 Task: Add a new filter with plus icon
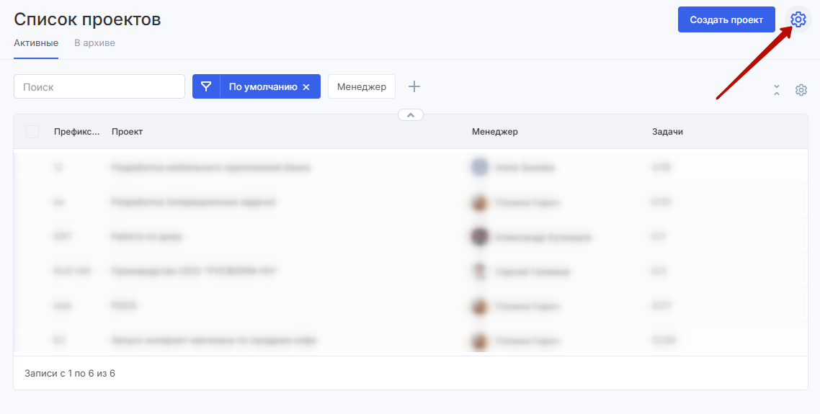[x=414, y=86]
